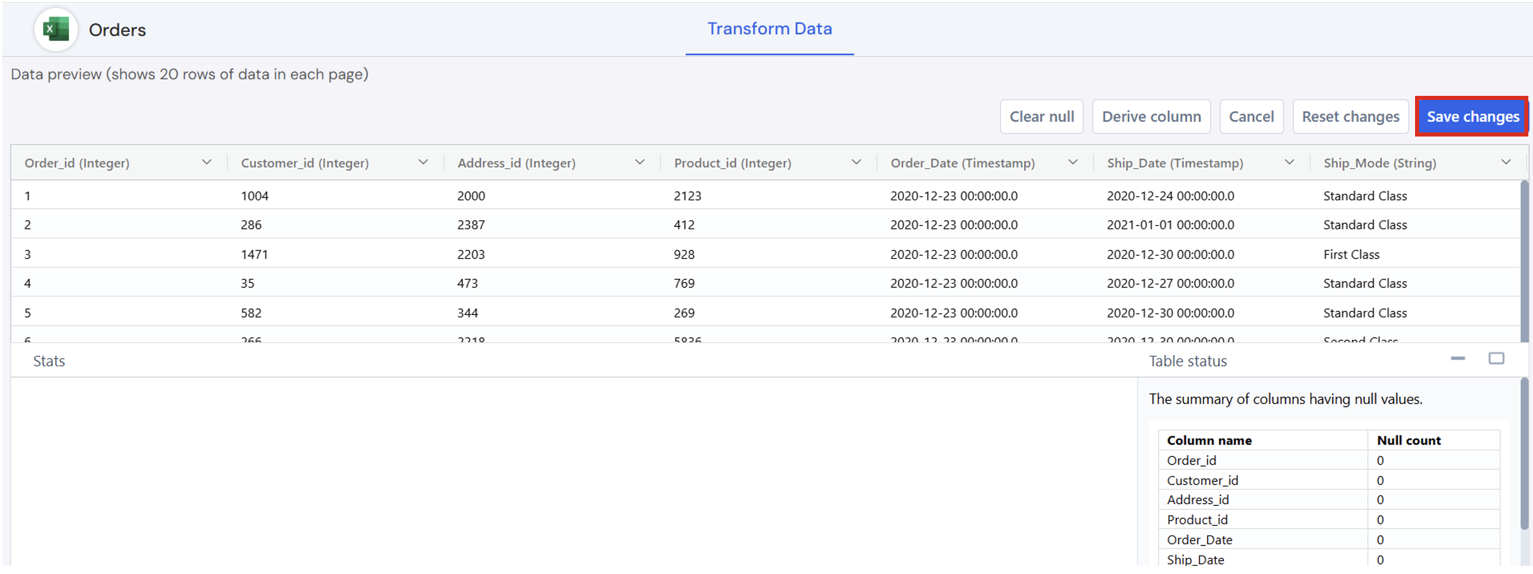Expand Product_id column chevron
This screenshot has width=1533, height=574.
coord(857,163)
